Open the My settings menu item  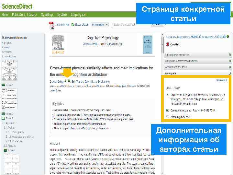pos(47,15)
